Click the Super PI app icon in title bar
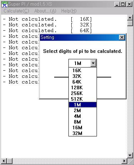This screenshot has width=134, height=165. (4, 4)
